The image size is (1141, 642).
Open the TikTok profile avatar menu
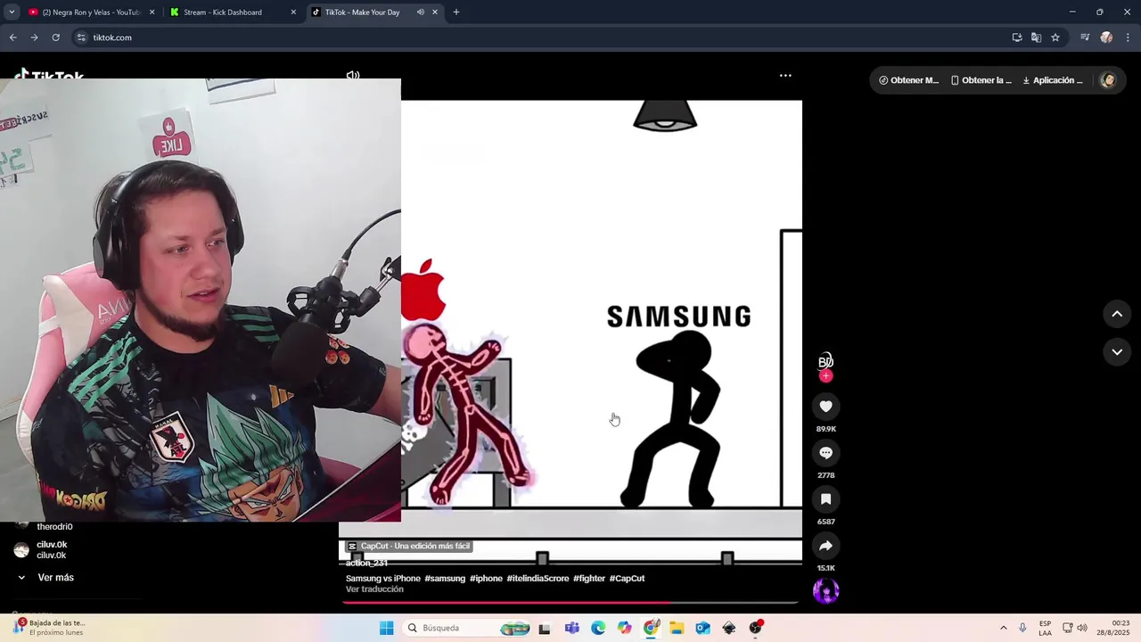1108,80
